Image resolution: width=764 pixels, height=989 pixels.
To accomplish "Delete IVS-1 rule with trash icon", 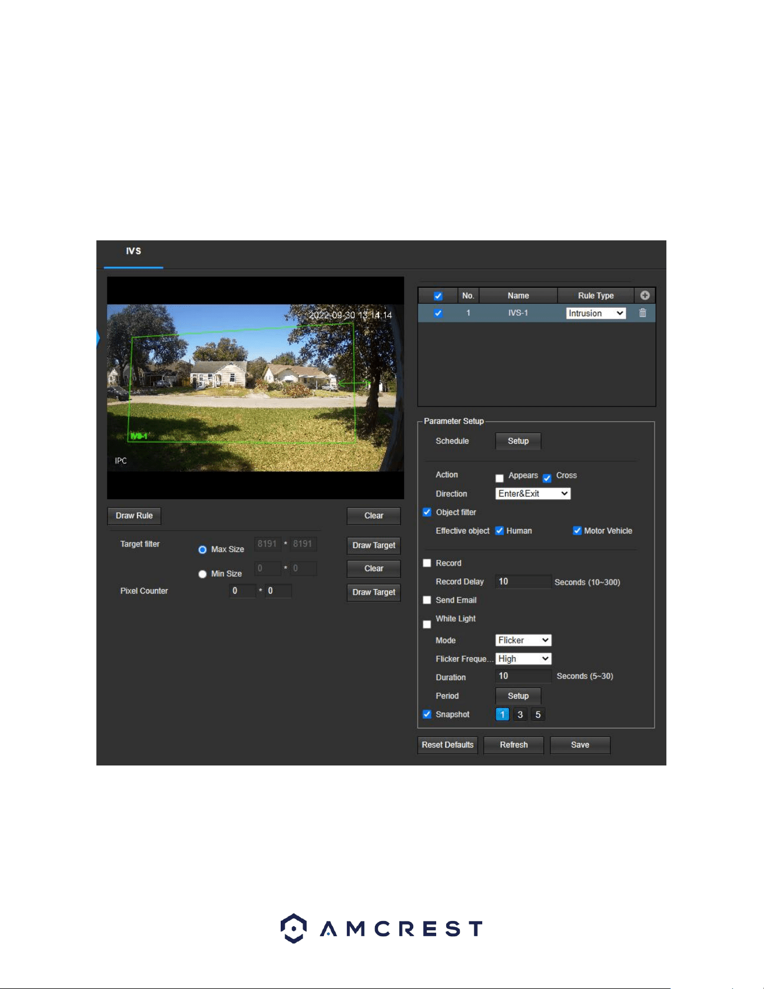I will (643, 313).
